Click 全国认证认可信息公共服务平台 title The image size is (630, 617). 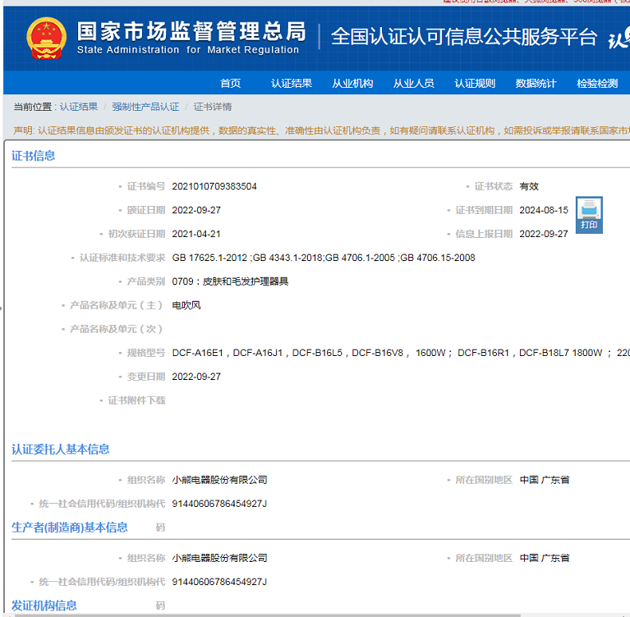point(464,37)
